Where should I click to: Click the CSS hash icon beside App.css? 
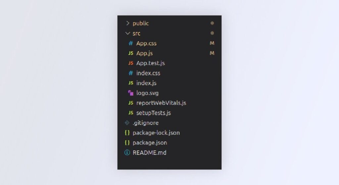[x=131, y=43]
